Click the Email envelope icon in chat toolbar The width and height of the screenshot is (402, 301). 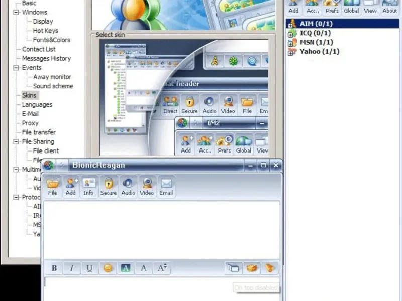(166, 187)
